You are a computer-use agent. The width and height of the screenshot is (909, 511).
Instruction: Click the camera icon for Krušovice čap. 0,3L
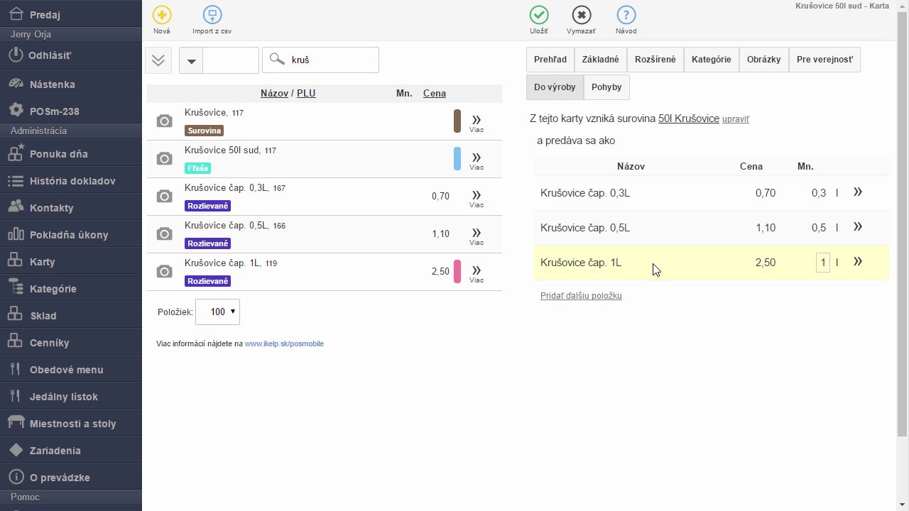(x=164, y=197)
